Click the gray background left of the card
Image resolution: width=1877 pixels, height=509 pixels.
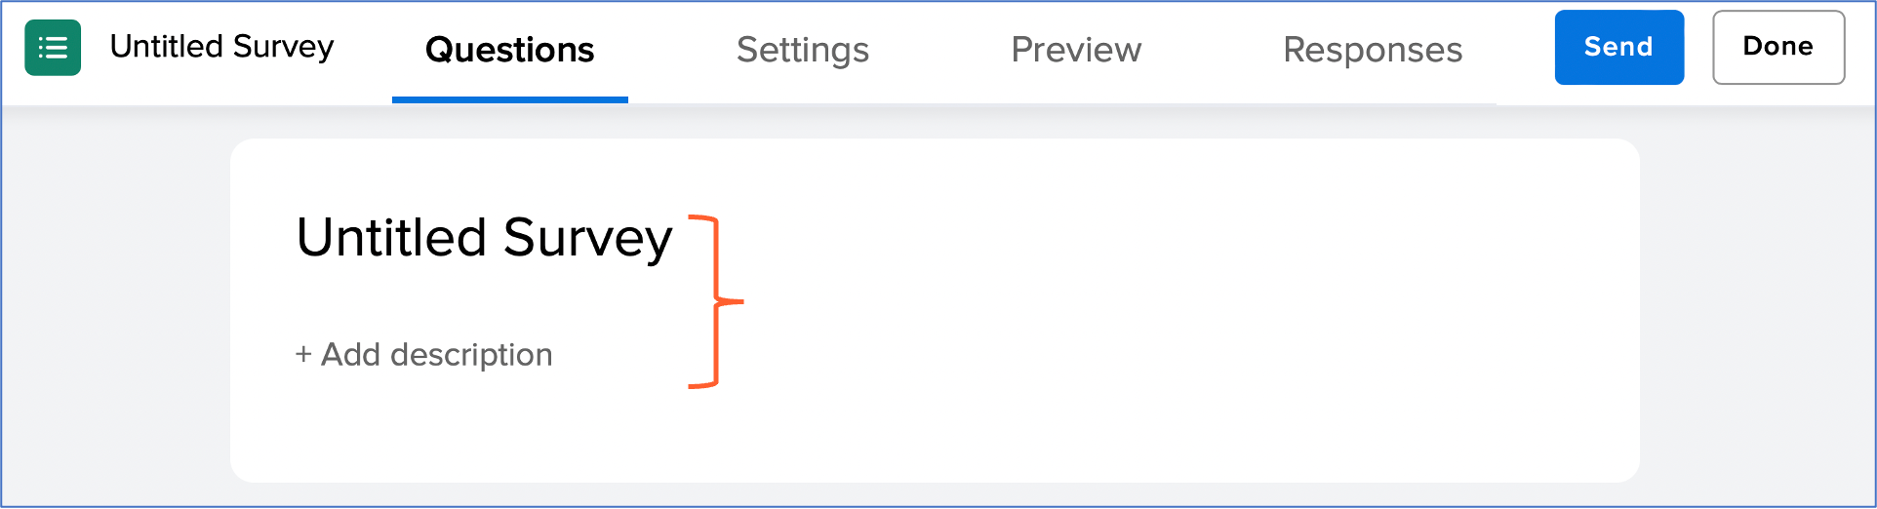[115, 312]
